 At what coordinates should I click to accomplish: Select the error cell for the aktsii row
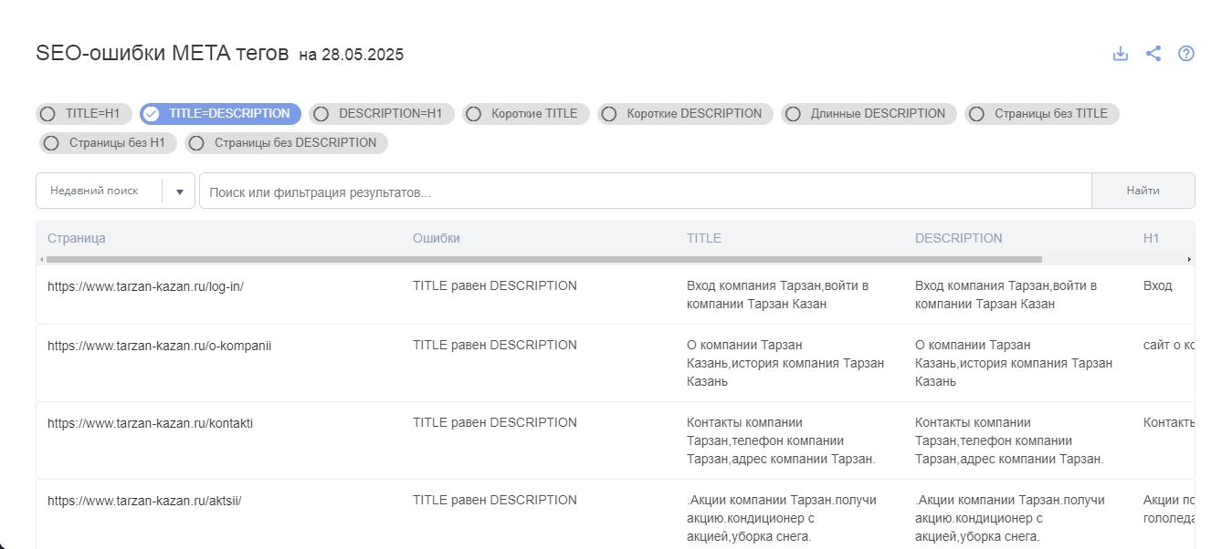(495, 500)
